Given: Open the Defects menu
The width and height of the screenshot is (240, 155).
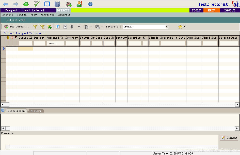Looking at the screenshot, I should pos(8,15).
